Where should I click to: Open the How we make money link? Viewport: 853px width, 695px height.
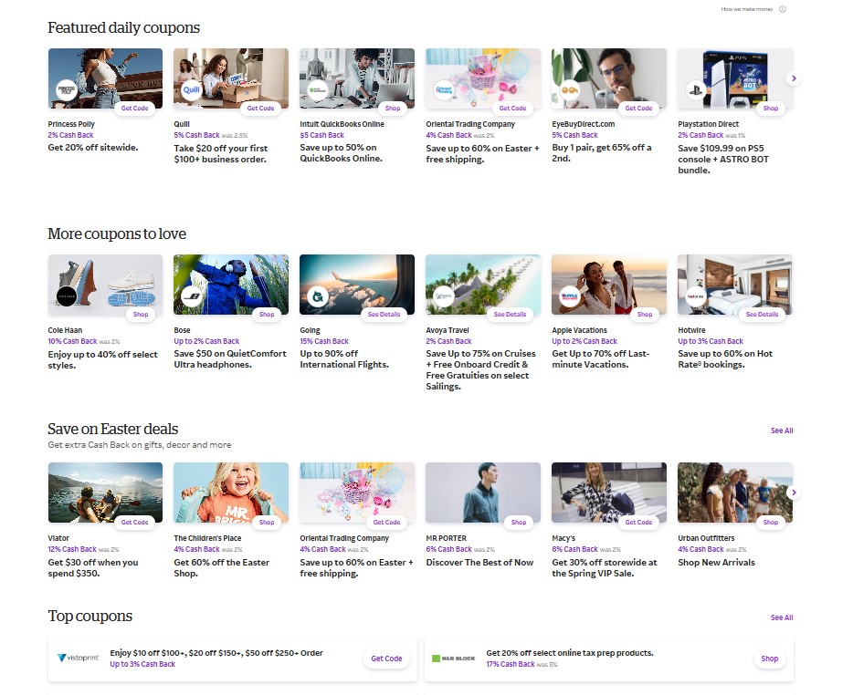pyautogui.click(x=746, y=9)
